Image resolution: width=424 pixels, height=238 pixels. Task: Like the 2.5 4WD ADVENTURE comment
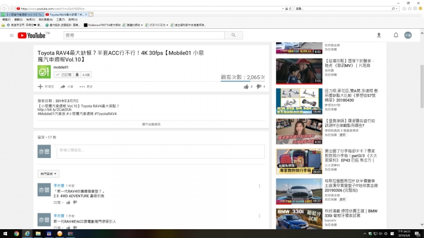(x=68, y=202)
